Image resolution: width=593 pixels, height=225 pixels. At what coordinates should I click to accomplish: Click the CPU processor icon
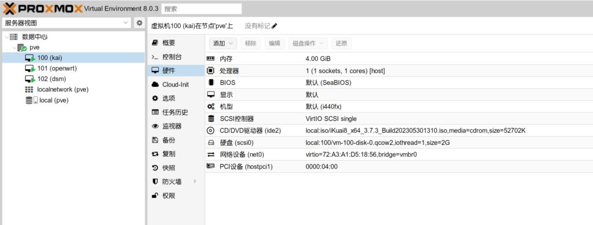click(211, 71)
